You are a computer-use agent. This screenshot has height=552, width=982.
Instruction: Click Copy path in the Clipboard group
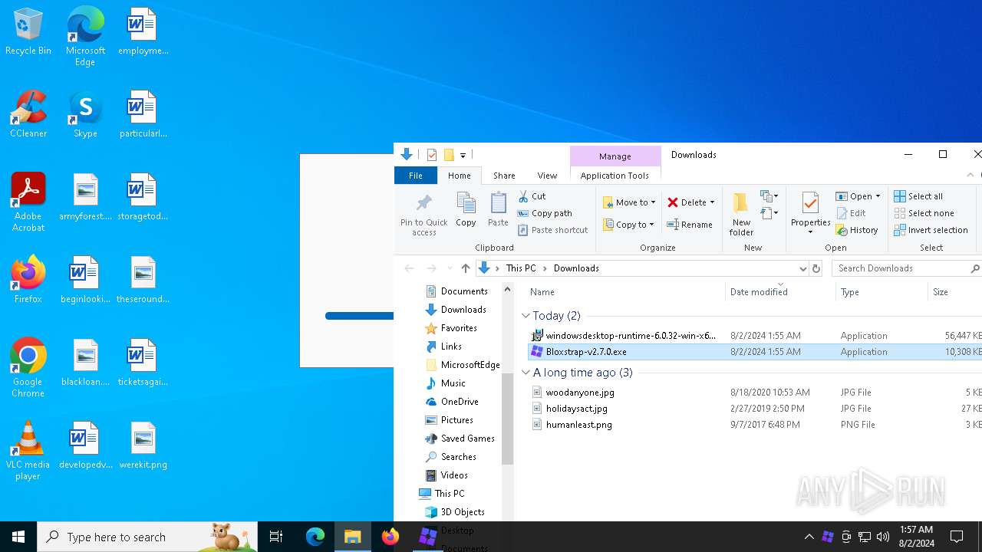click(545, 213)
